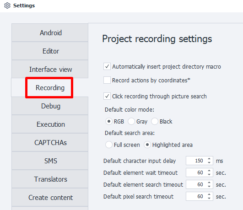Toggle Click recording through picture search

pyautogui.click(x=107, y=96)
